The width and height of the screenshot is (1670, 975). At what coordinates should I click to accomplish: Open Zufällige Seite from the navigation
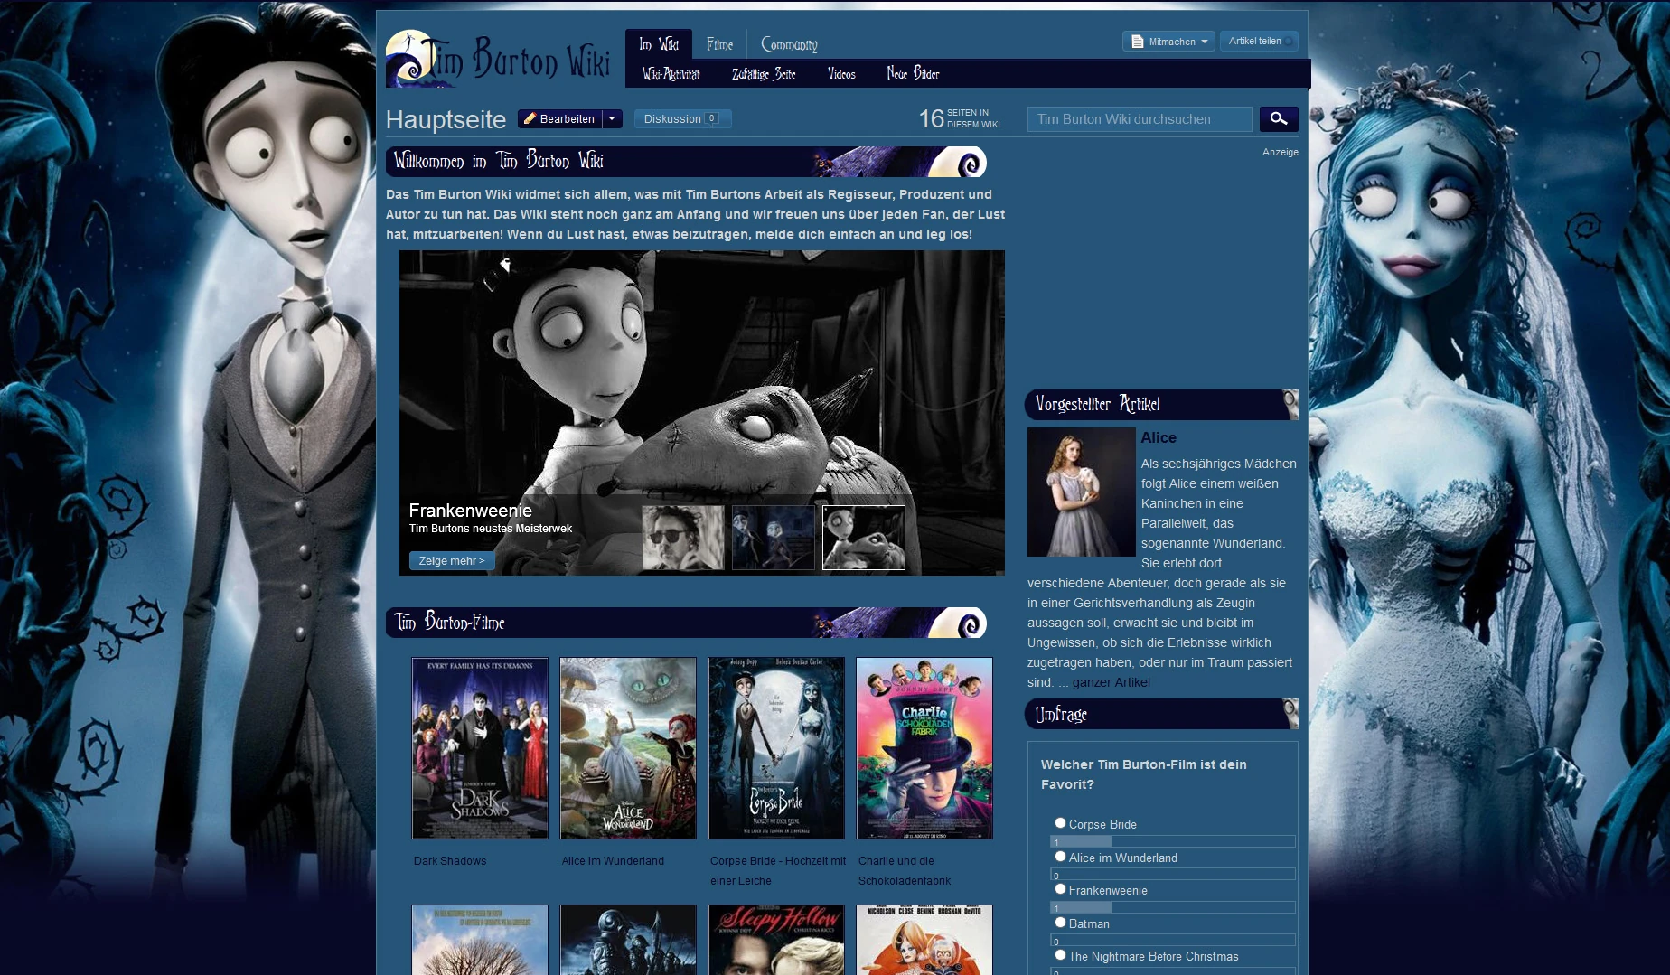coord(764,74)
